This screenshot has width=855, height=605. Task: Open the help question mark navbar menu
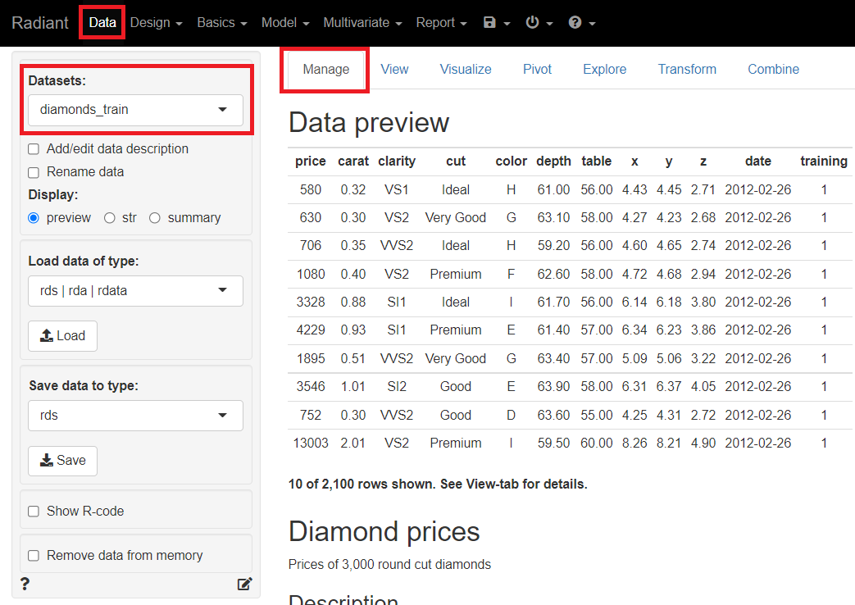pyautogui.click(x=581, y=23)
